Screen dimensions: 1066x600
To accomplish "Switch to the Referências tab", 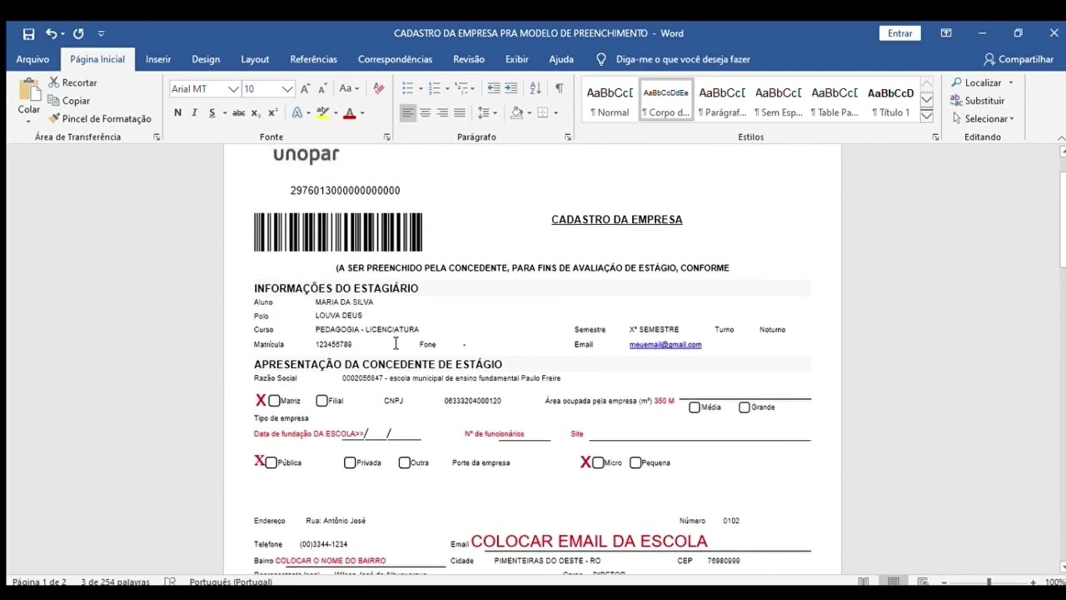I will 313,59.
